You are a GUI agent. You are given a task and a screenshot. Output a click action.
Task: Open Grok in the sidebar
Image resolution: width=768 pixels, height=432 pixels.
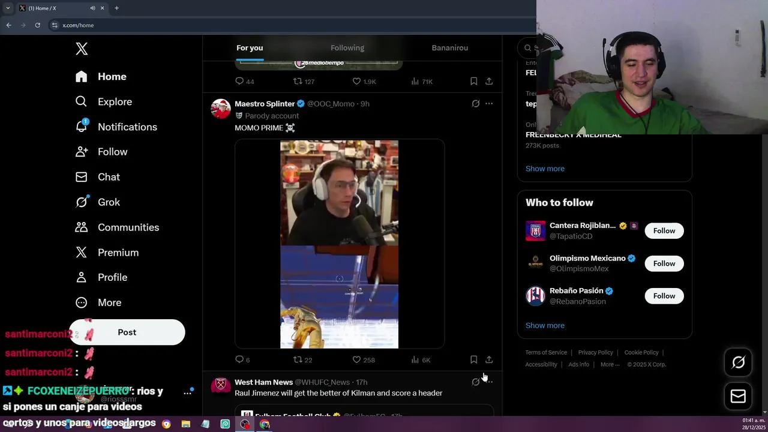[x=97, y=202]
